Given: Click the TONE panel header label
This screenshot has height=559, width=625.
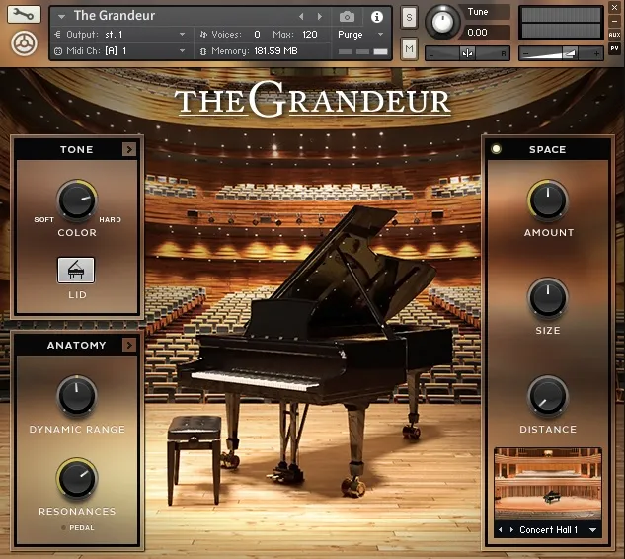Looking at the screenshot, I should coord(77,149).
